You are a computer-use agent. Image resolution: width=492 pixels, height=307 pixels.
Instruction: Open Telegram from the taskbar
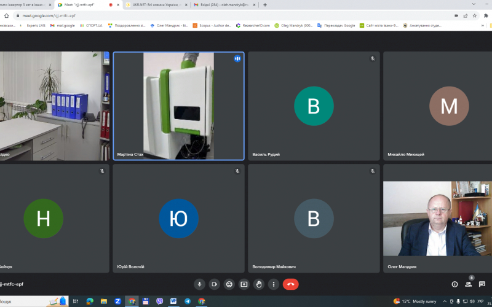pyautogui.click(x=188, y=301)
